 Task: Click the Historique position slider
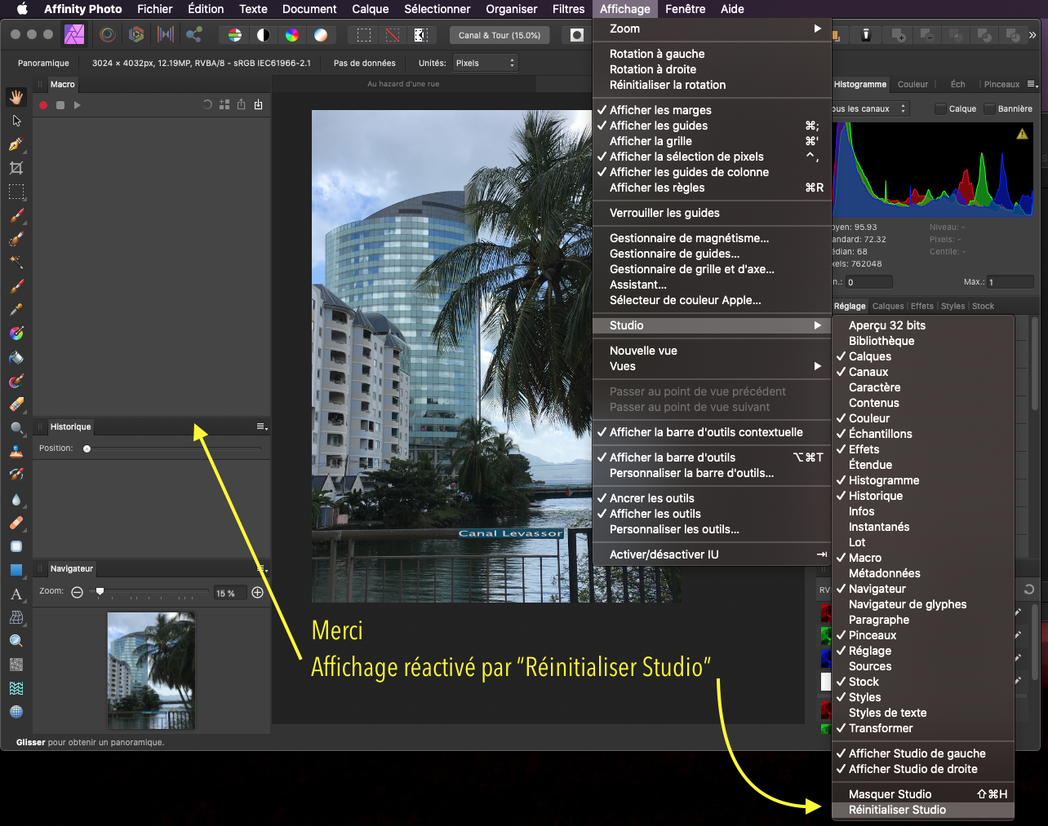(x=87, y=448)
